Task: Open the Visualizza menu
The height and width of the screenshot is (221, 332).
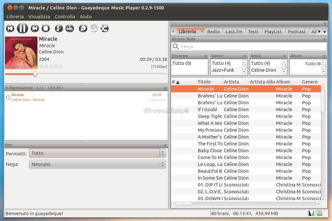Action: [x=39, y=17]
